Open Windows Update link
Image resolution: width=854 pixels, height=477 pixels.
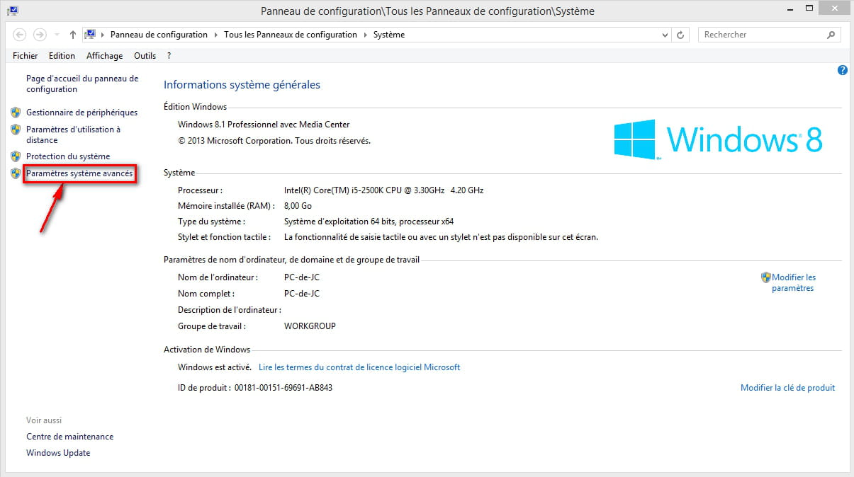pyautogui.click(x=58, y=453)
